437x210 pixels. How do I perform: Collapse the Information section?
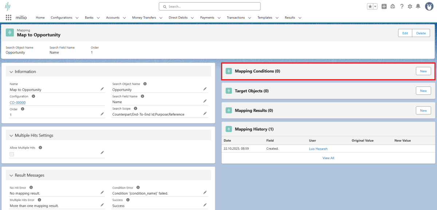point(11,72)
